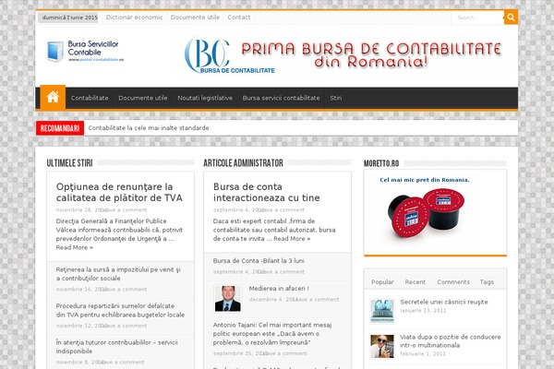Screen dimensions: 554x369
Task: Select Stiri menu item
Action: coord(336,98)
